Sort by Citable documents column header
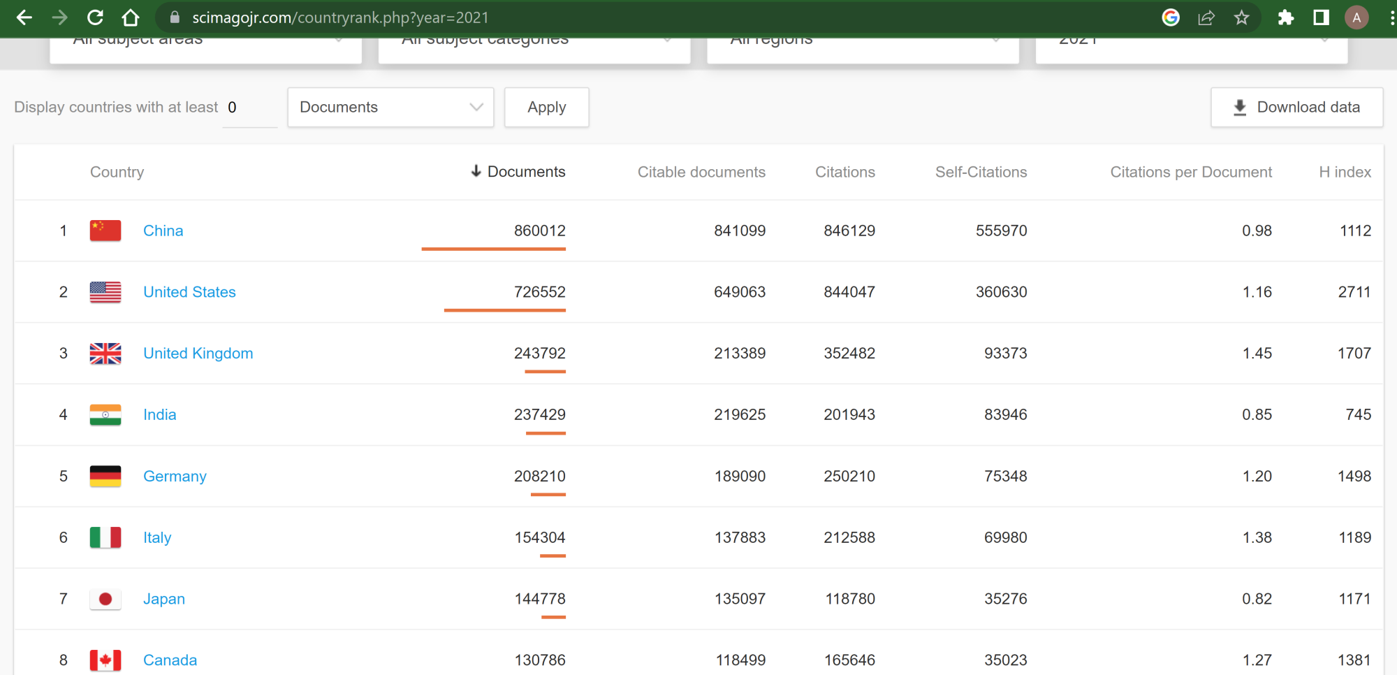Screen dimensions: 1397x675 tap(701, 172)
